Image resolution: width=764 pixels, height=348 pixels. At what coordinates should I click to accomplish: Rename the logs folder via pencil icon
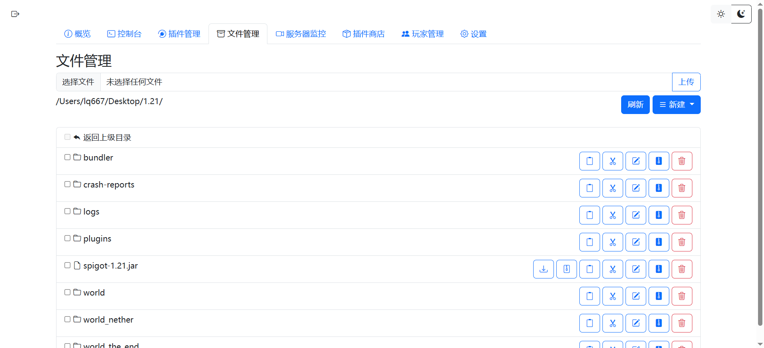tap(636, 215)
